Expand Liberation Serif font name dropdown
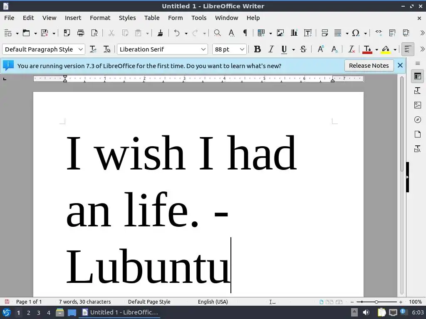 203,49
